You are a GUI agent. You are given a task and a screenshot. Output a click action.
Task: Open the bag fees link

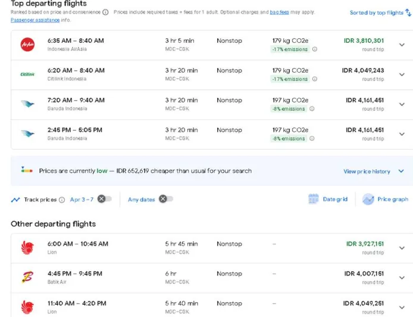tap(279, 12)
